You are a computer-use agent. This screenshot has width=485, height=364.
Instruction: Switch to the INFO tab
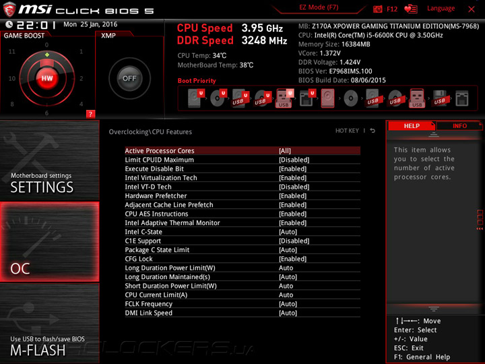[x=459, y=125]
